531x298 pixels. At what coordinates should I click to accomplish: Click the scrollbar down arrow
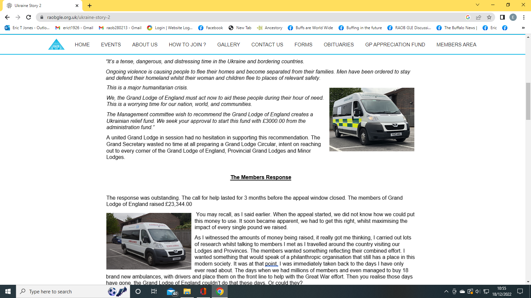coord(528,282)
